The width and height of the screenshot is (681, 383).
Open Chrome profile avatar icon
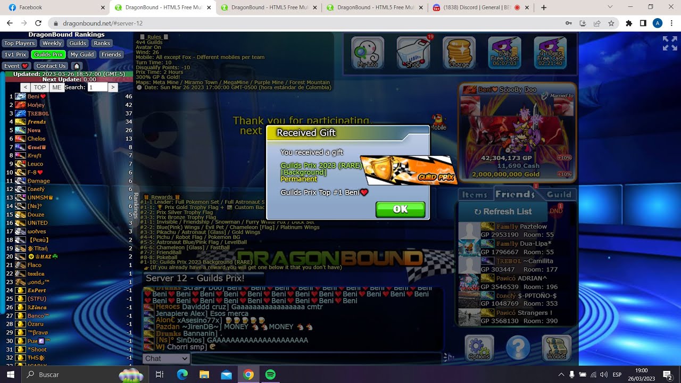(657, 23)
